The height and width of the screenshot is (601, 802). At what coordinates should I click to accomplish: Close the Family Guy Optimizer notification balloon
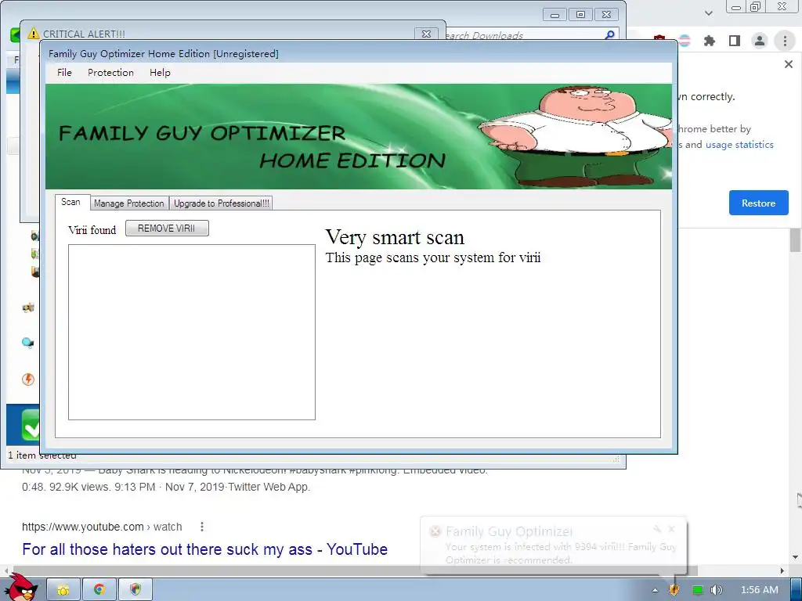pos(671,529)
